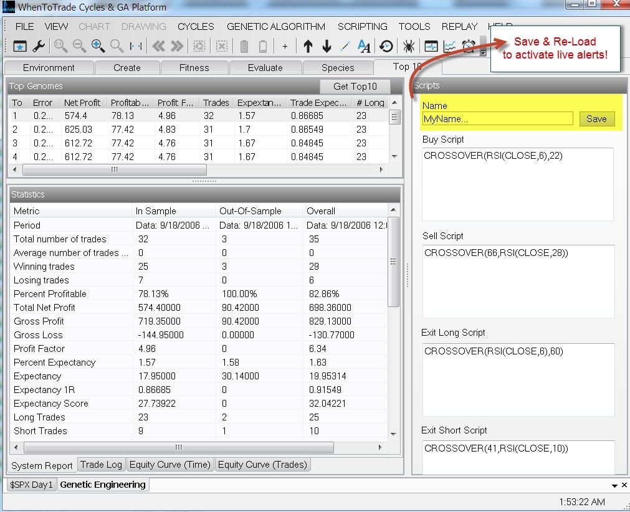Image resolution: width=630 pixels, height=512 pixels.
Task: Switch to the Fitness tab
Action: click(x=194, y=68)
